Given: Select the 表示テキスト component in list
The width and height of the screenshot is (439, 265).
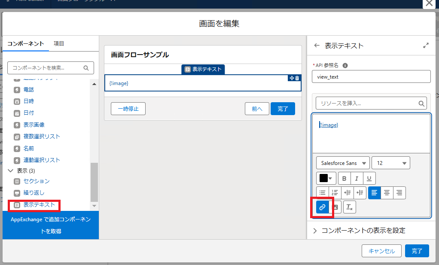Looking at the screenshot, I should click(39, 205).
